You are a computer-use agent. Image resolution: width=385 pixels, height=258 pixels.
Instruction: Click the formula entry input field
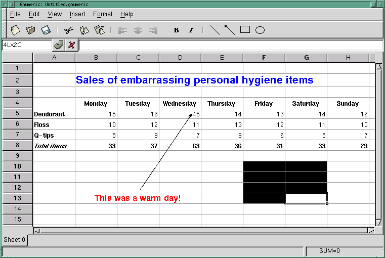pos(230,45)
